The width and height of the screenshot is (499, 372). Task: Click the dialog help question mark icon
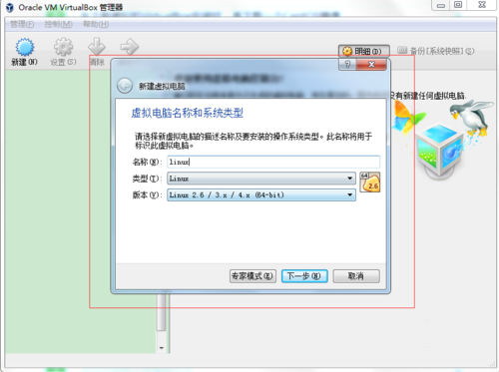point(347,65)
